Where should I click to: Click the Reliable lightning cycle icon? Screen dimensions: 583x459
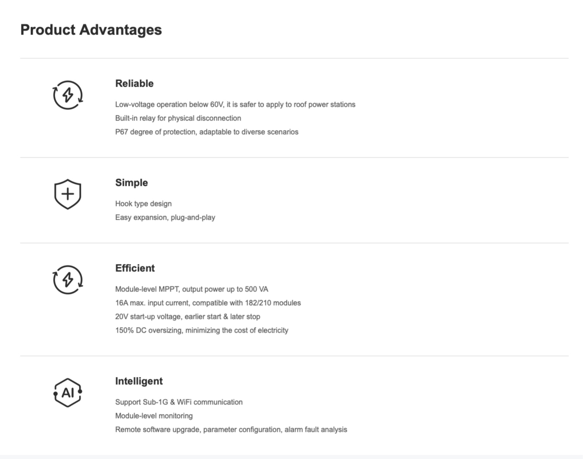coord(68,95)
